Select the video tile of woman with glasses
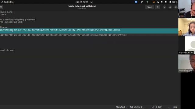The image size is (195, 109). click(186, 27)
